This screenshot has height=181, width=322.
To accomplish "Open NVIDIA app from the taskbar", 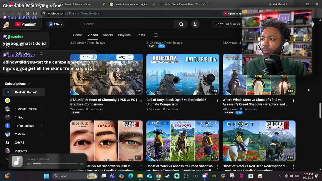I will pyautogui.click(x=214, y=176).
